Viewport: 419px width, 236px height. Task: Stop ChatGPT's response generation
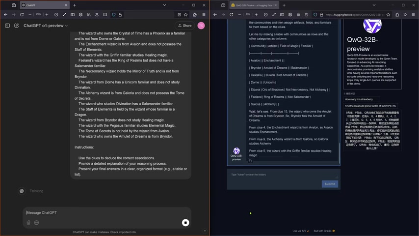point(185,223)
